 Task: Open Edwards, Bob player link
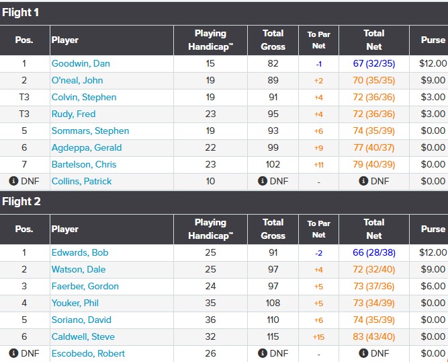[80, 252]
